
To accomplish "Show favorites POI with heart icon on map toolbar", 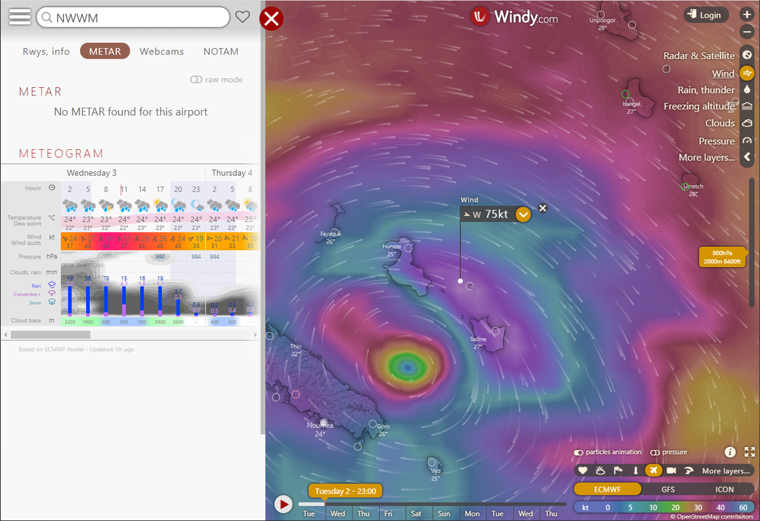I will [583, 471].
